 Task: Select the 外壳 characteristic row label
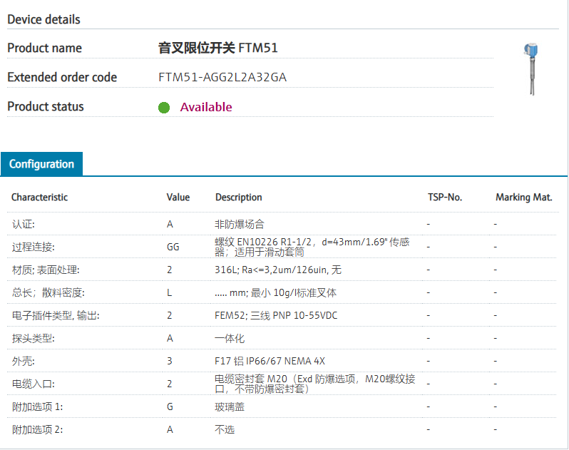coord(23,361)
